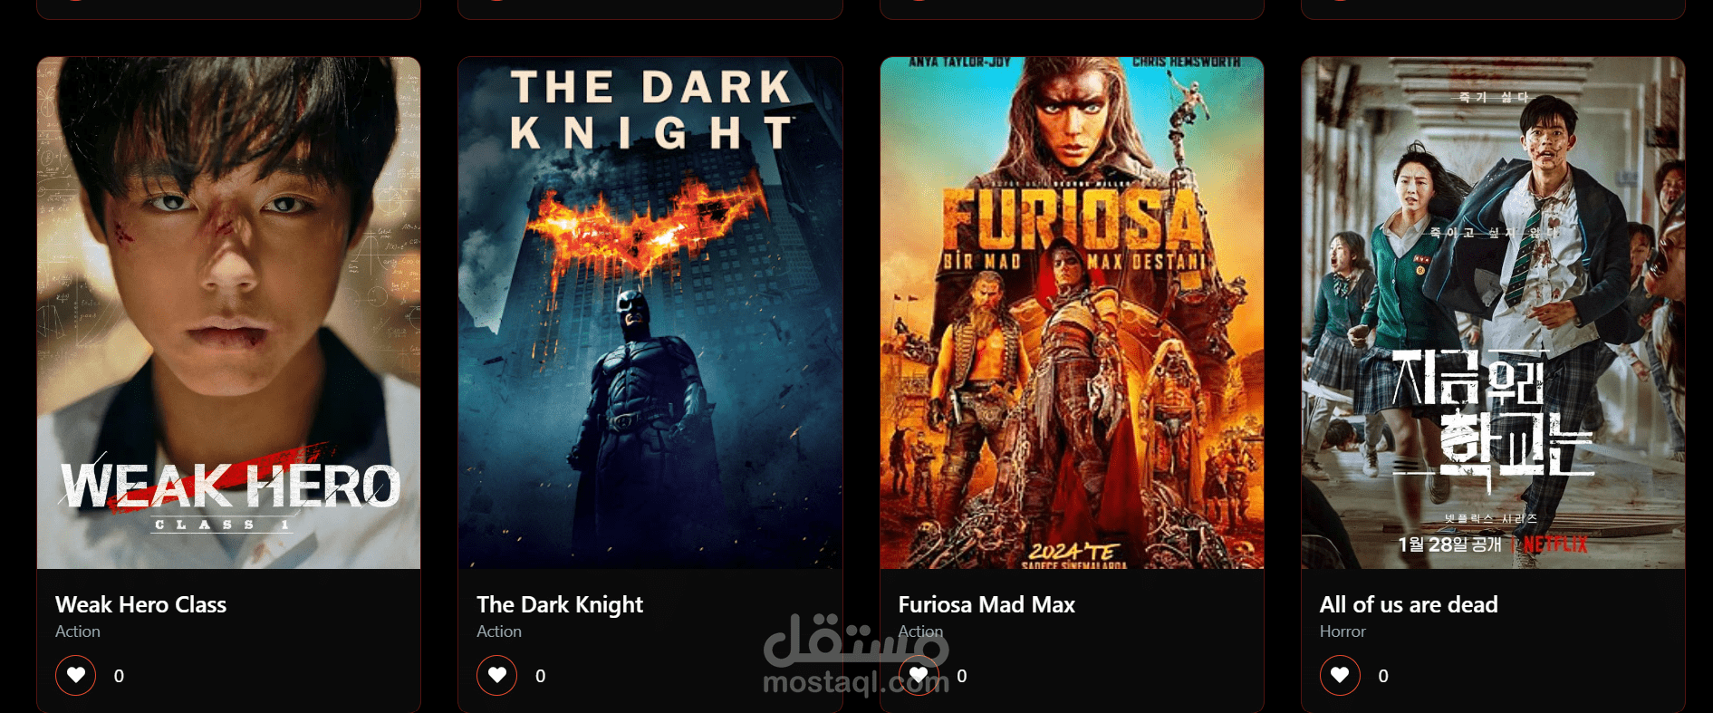The image size is (1713, 713).
Task: Like the Weak Hero Class heart icon
Action: coord(76,675)
